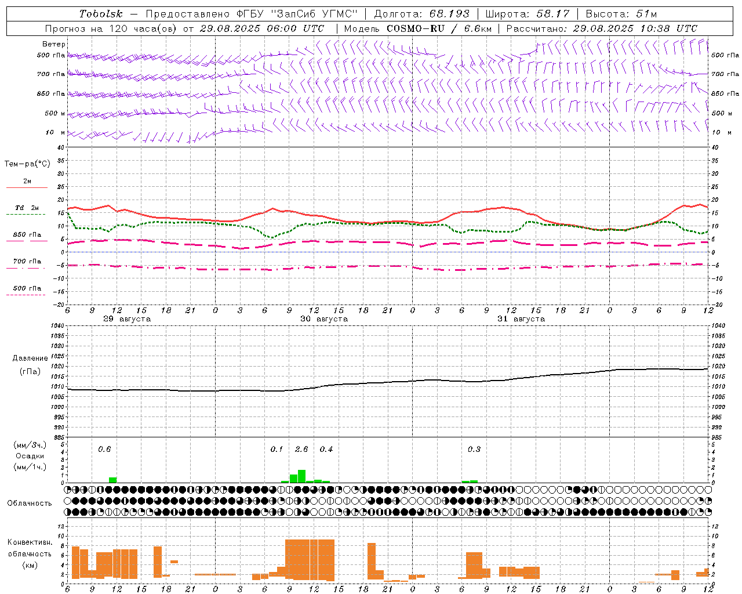
Task: Click the 700 гПа temperature legend entry
Action: click(x=27, y=262)
